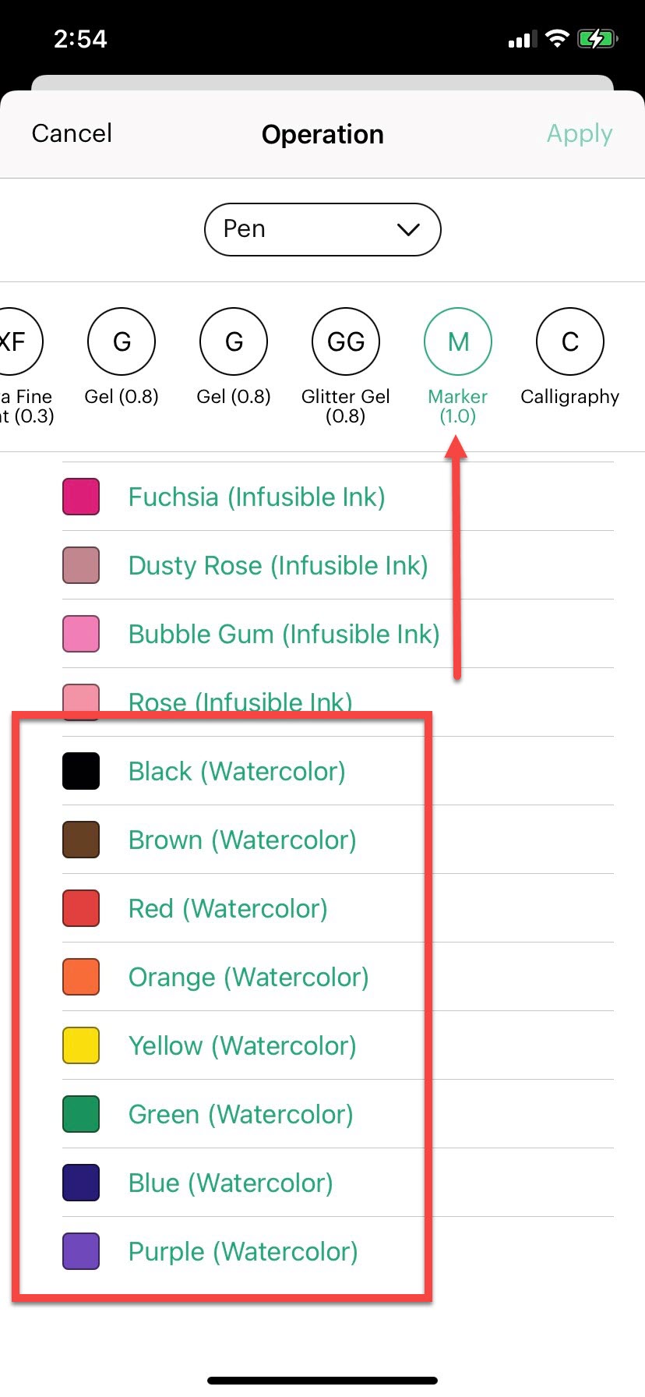Choose the second Gel (0.8) pen icon
This screenshot has height=1397, width=645.
[x=233, y=341]
